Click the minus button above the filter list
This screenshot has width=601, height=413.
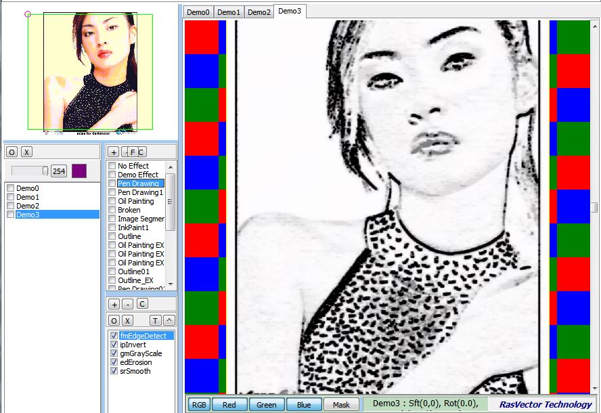(128, 305)
